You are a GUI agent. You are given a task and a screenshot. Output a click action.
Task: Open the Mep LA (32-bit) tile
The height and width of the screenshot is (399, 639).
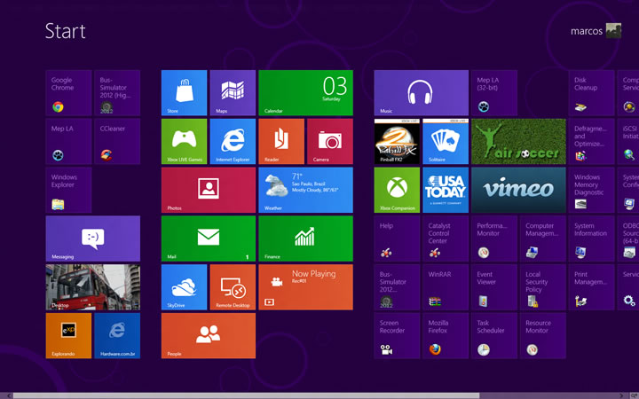click(494, 93)
